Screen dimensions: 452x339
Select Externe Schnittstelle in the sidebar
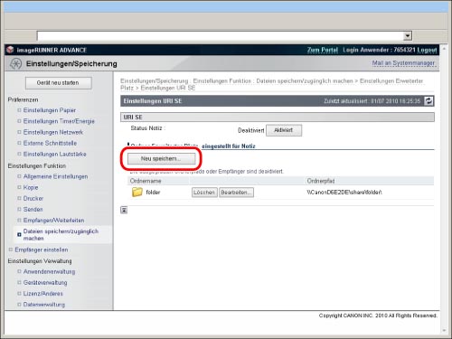pyautogui.click(x=50, y=143)
